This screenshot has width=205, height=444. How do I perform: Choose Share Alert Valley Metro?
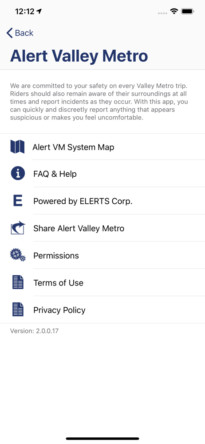click(102, 228)
